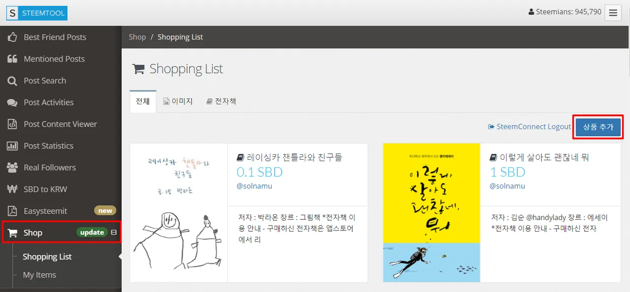Click the magnifier icon beside Post Search
The width and height of the screenshot is (630, 292).
point(12,81)
